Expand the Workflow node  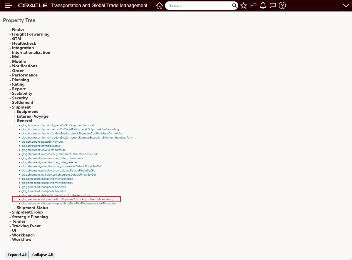[22, 239]
